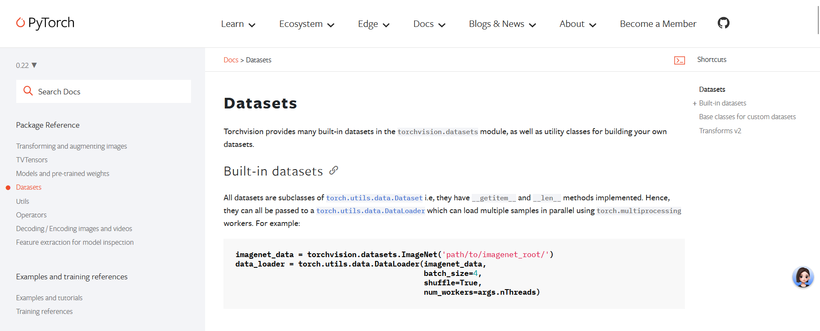Viewport: 820px width, 331px height.
Task: Click the PyTorch logo
Action: (x=45, y=23)
